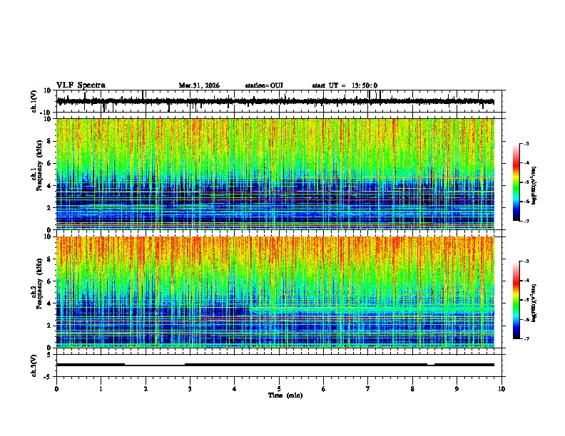Click the "Time (min)" axis label

(285, 395)
